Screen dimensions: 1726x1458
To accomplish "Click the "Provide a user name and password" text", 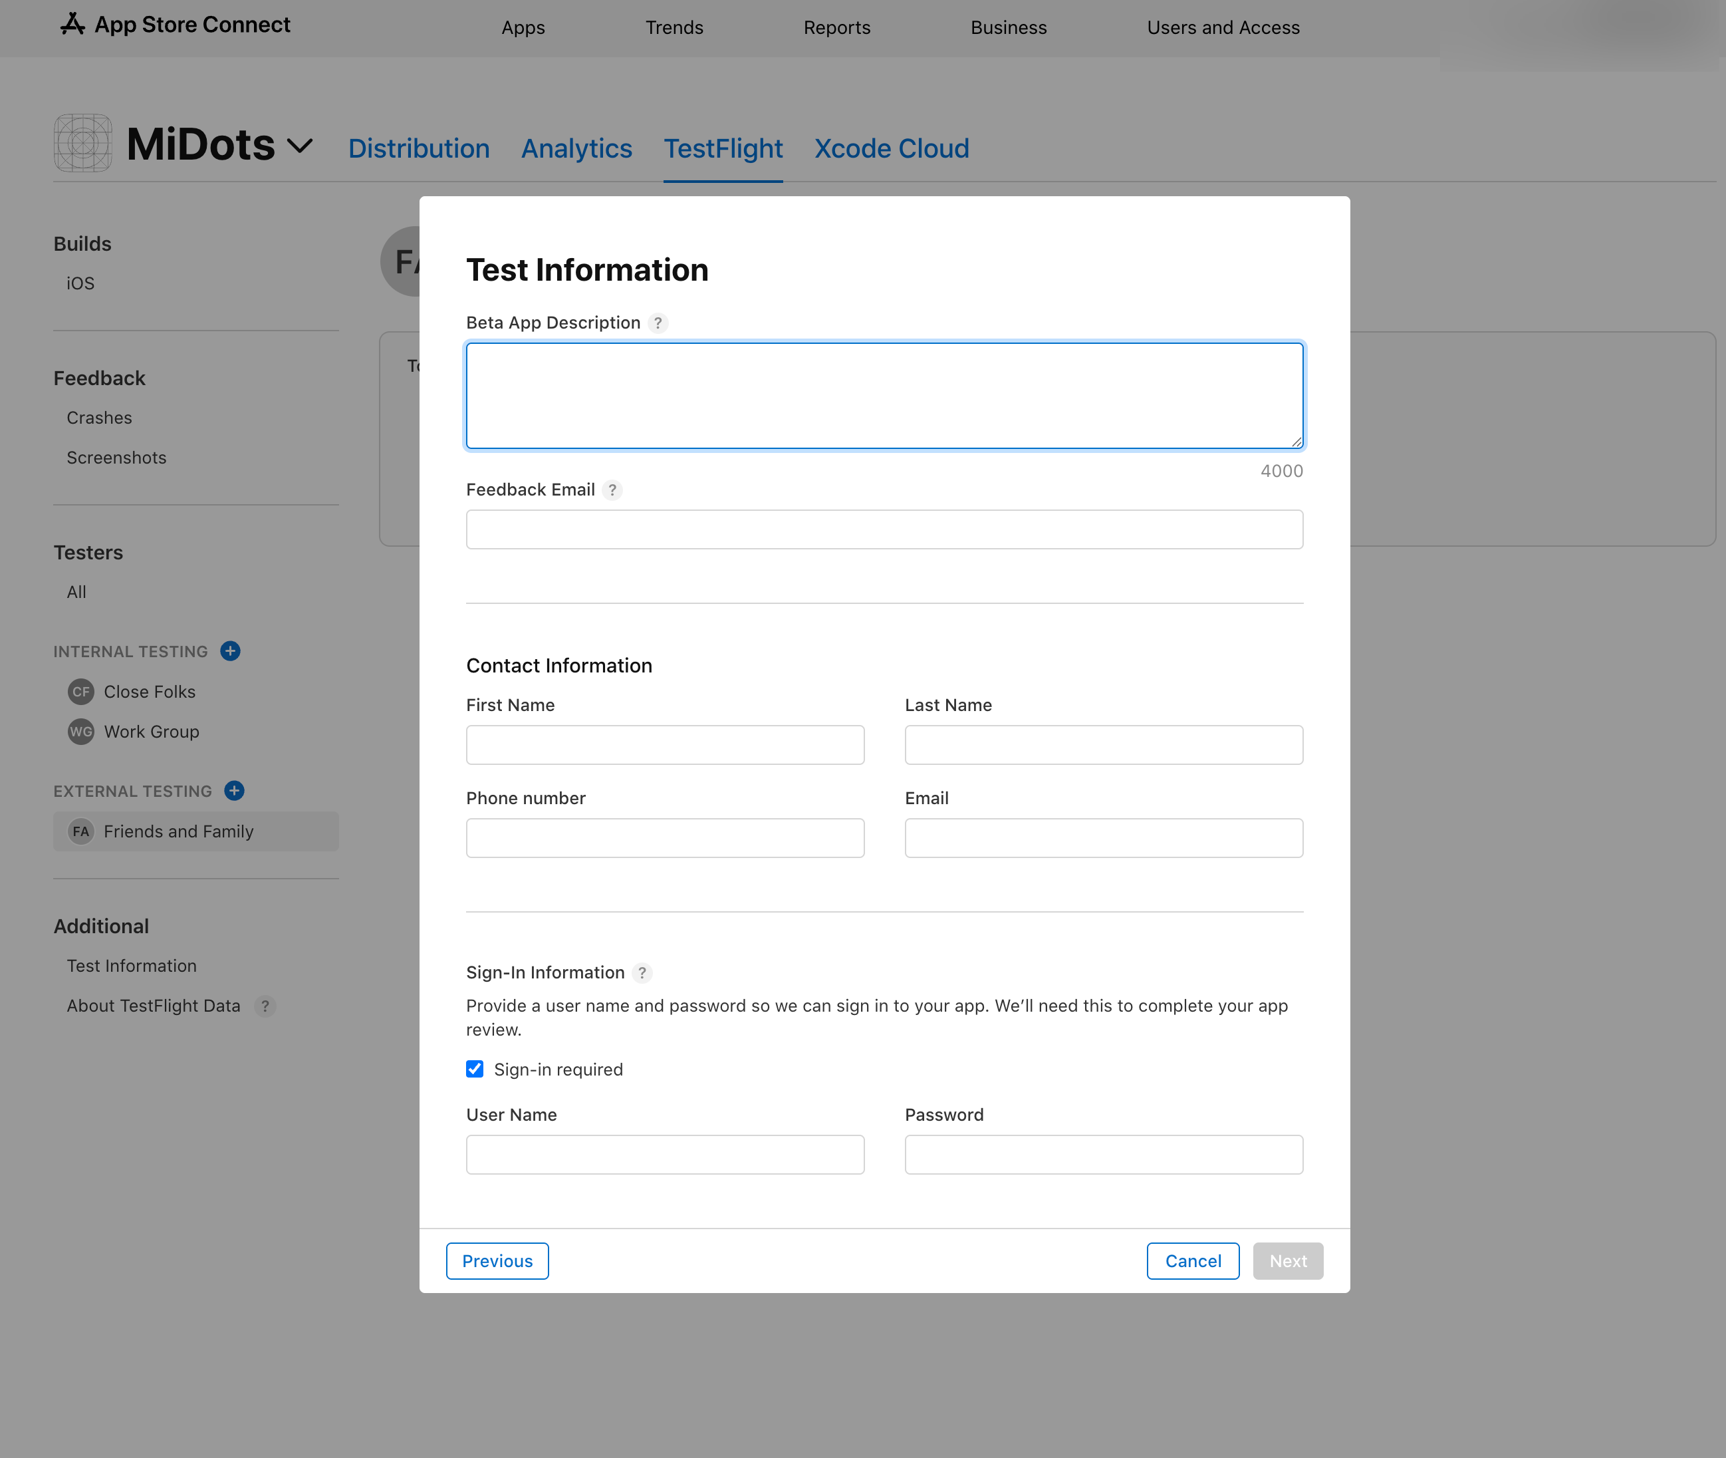I will click(878, 1018).
